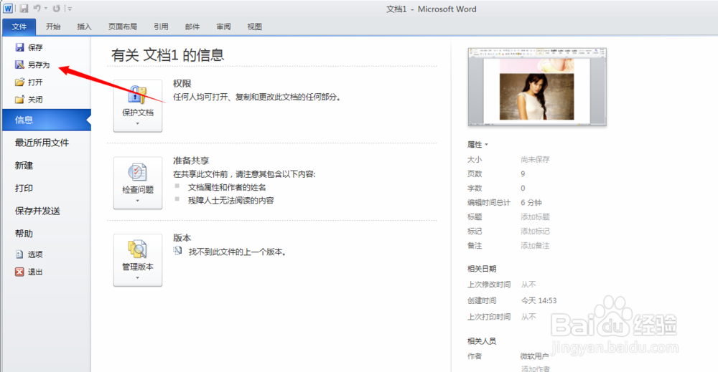Open the 打印 section

coord(24,188)
